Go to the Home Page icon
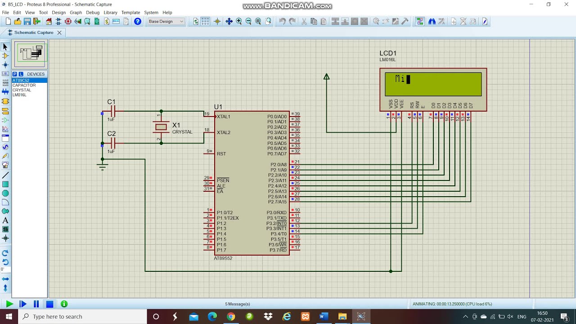Screen dimensions: 576x324 point(49,21)
